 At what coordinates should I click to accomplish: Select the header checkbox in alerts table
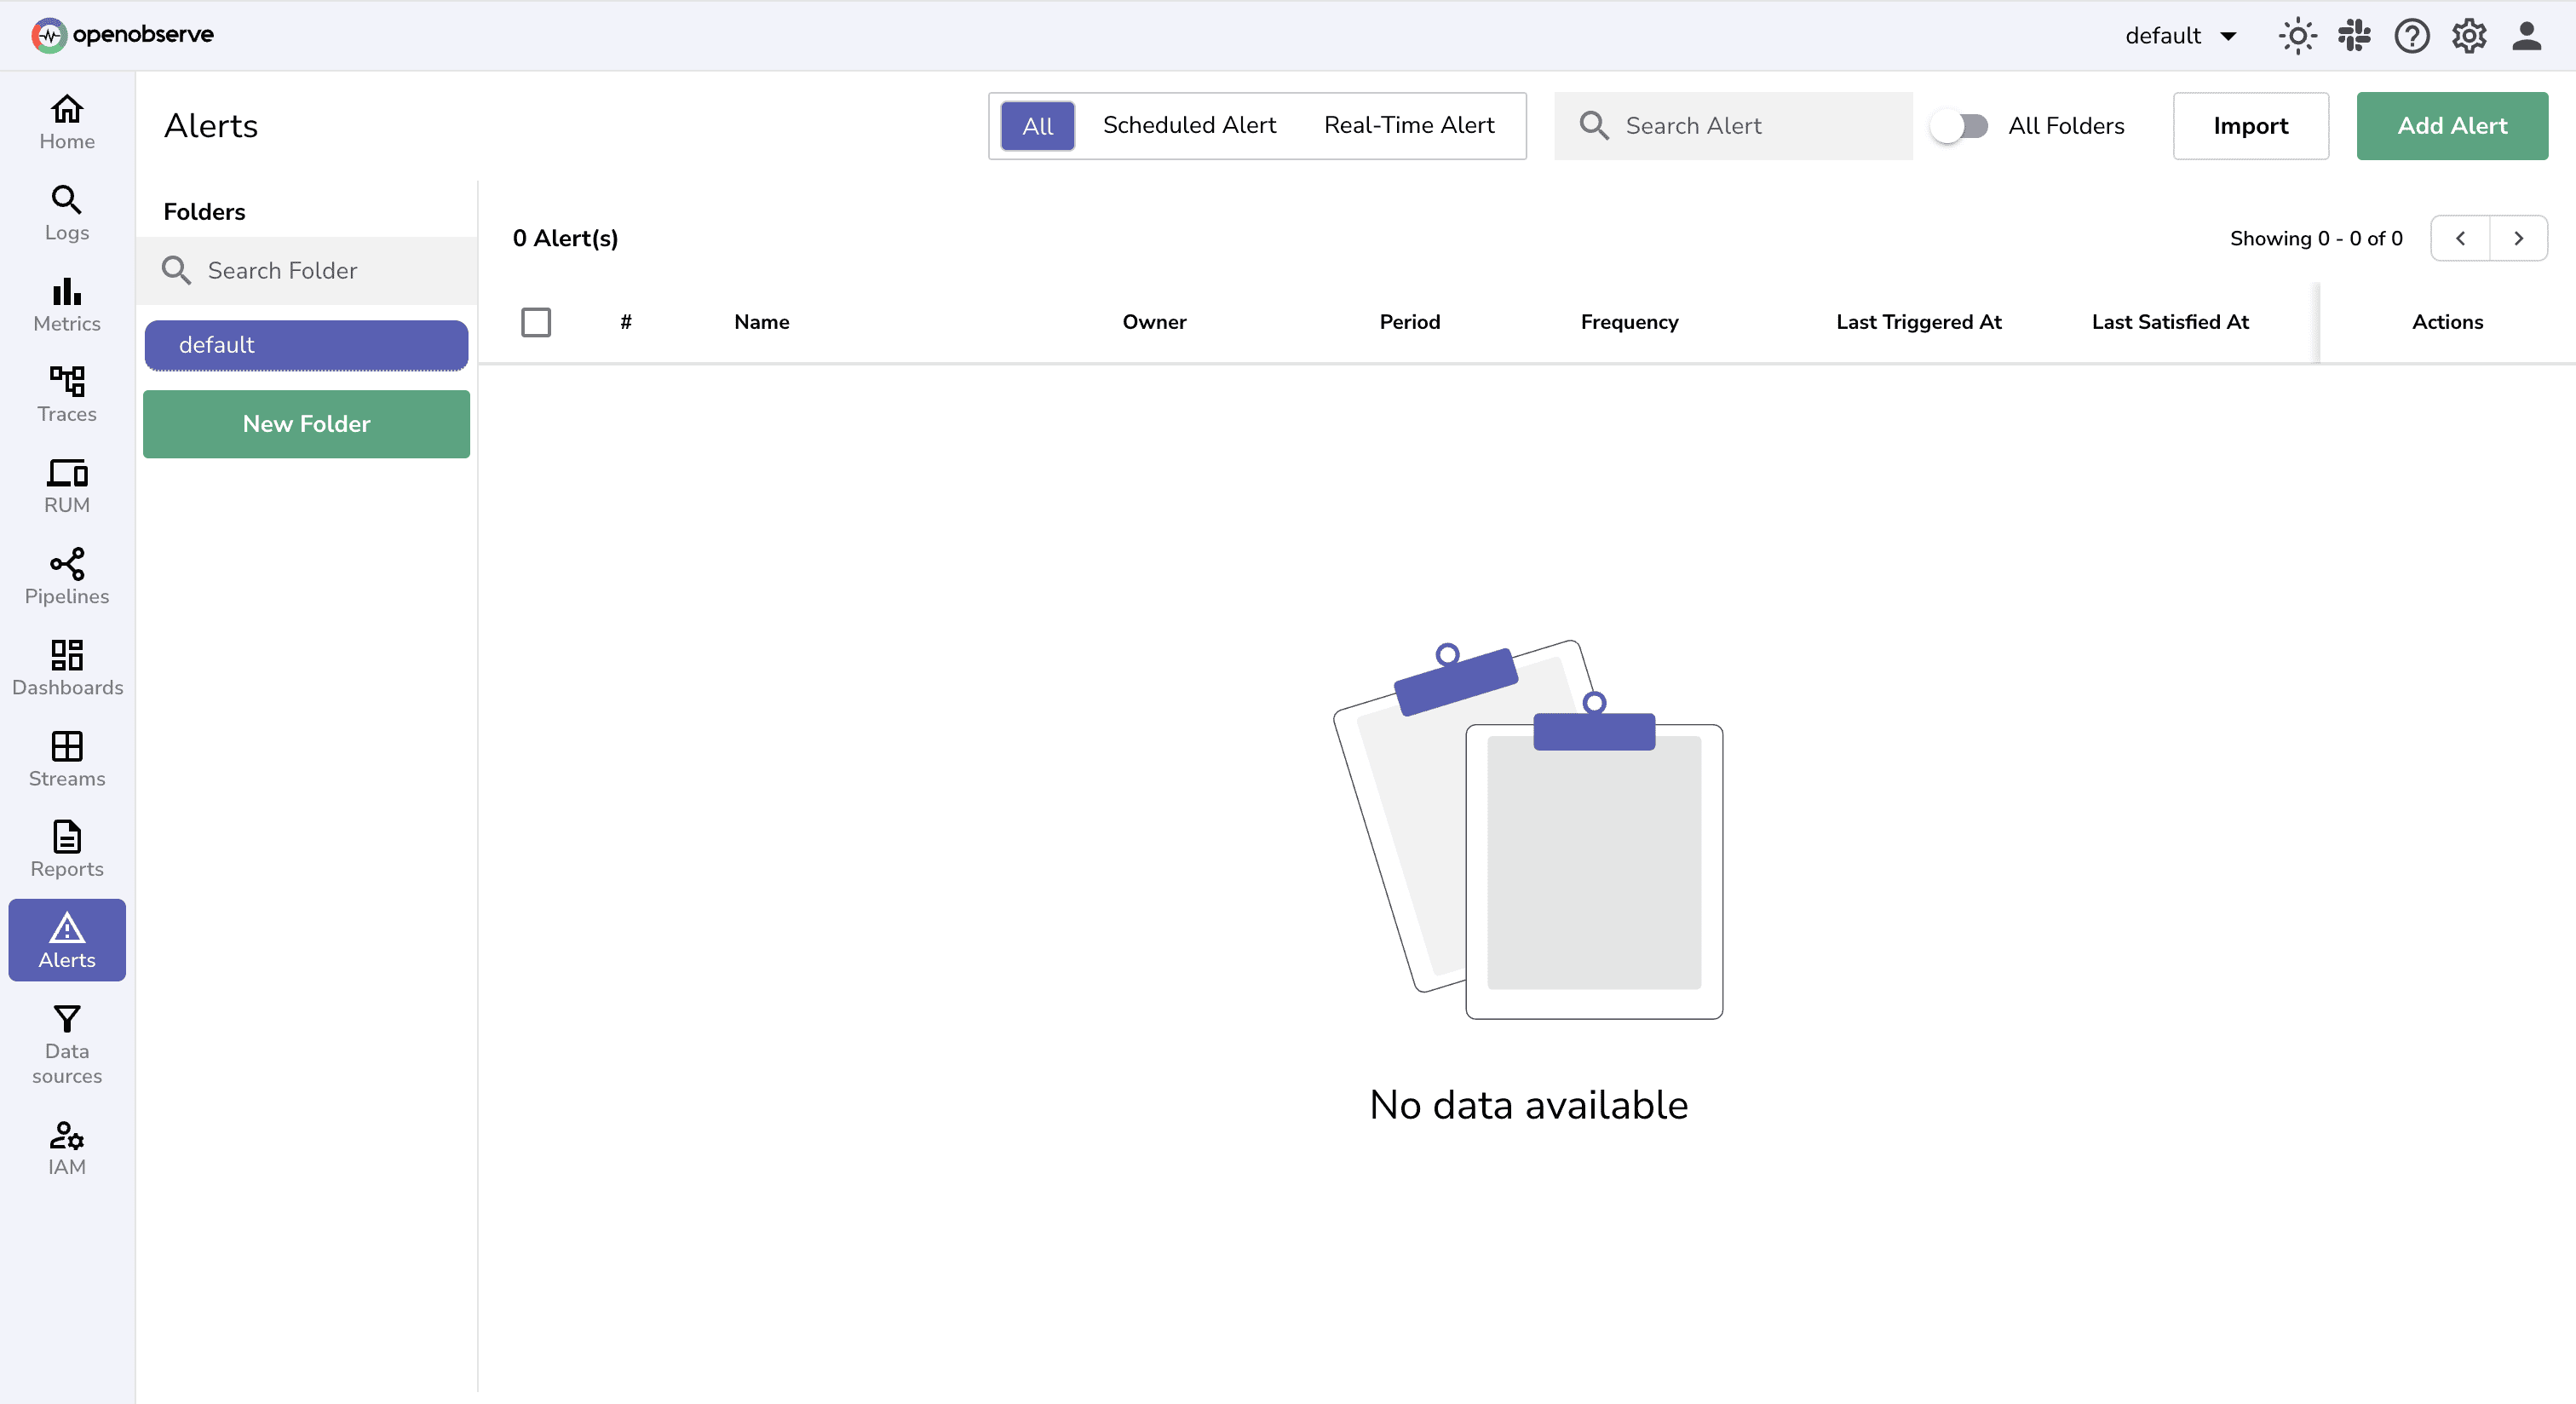click(x=536, y=322)
